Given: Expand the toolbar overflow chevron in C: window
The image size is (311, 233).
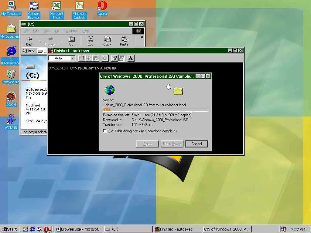Looking at the screenshot, I should coord(142,37).
